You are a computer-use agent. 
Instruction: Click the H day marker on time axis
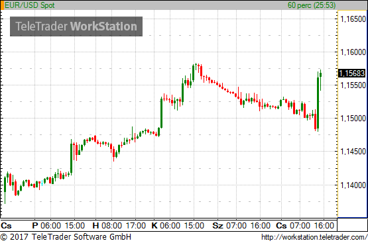point(95,226)
